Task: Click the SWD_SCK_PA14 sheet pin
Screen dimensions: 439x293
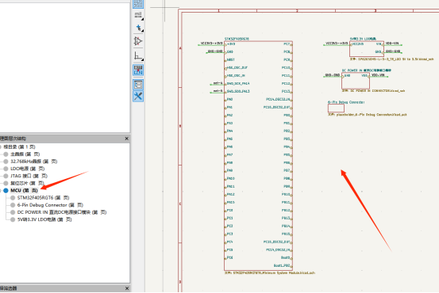Action: click(x=238, y=83)
